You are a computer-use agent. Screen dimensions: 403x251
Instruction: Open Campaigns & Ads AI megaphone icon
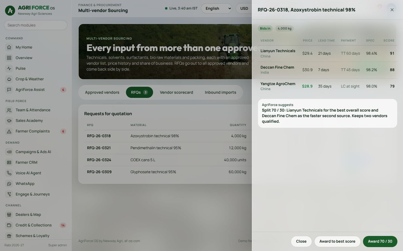(9, 152)
